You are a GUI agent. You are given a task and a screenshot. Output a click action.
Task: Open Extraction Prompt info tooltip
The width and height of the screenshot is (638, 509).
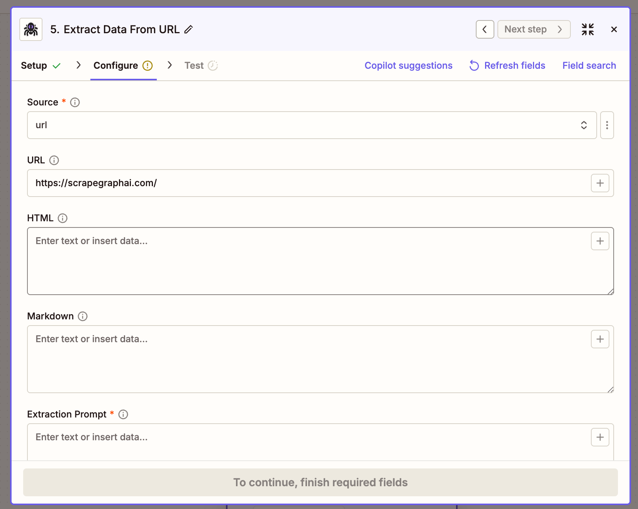pos(123,414)
